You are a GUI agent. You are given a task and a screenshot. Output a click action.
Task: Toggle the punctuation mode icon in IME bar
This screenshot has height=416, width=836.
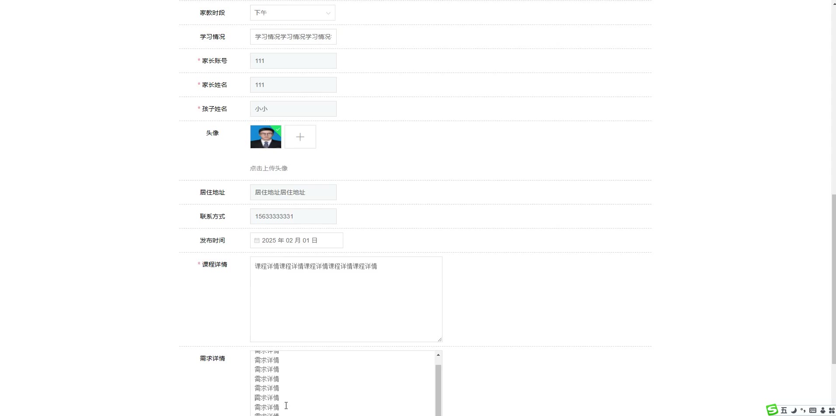(803, 410)
